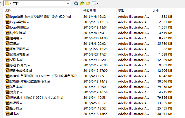The width and height of the screenshot is (185, 118).
Task: Select file name 区域分布图.ai
Action: [x=19, y=55]
